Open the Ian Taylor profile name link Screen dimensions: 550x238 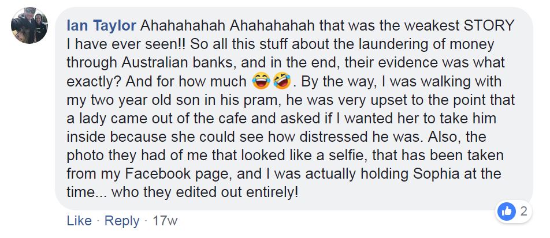pyautogui.click(x=102, y=27)
